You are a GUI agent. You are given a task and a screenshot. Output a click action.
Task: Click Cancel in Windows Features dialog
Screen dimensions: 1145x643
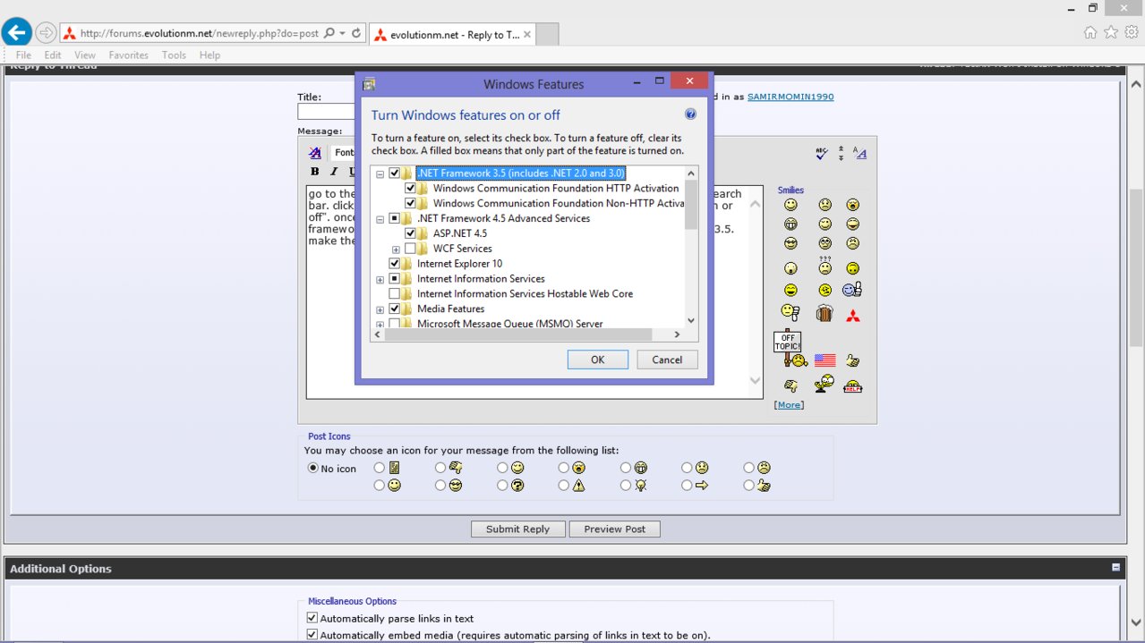click(667, 360)
